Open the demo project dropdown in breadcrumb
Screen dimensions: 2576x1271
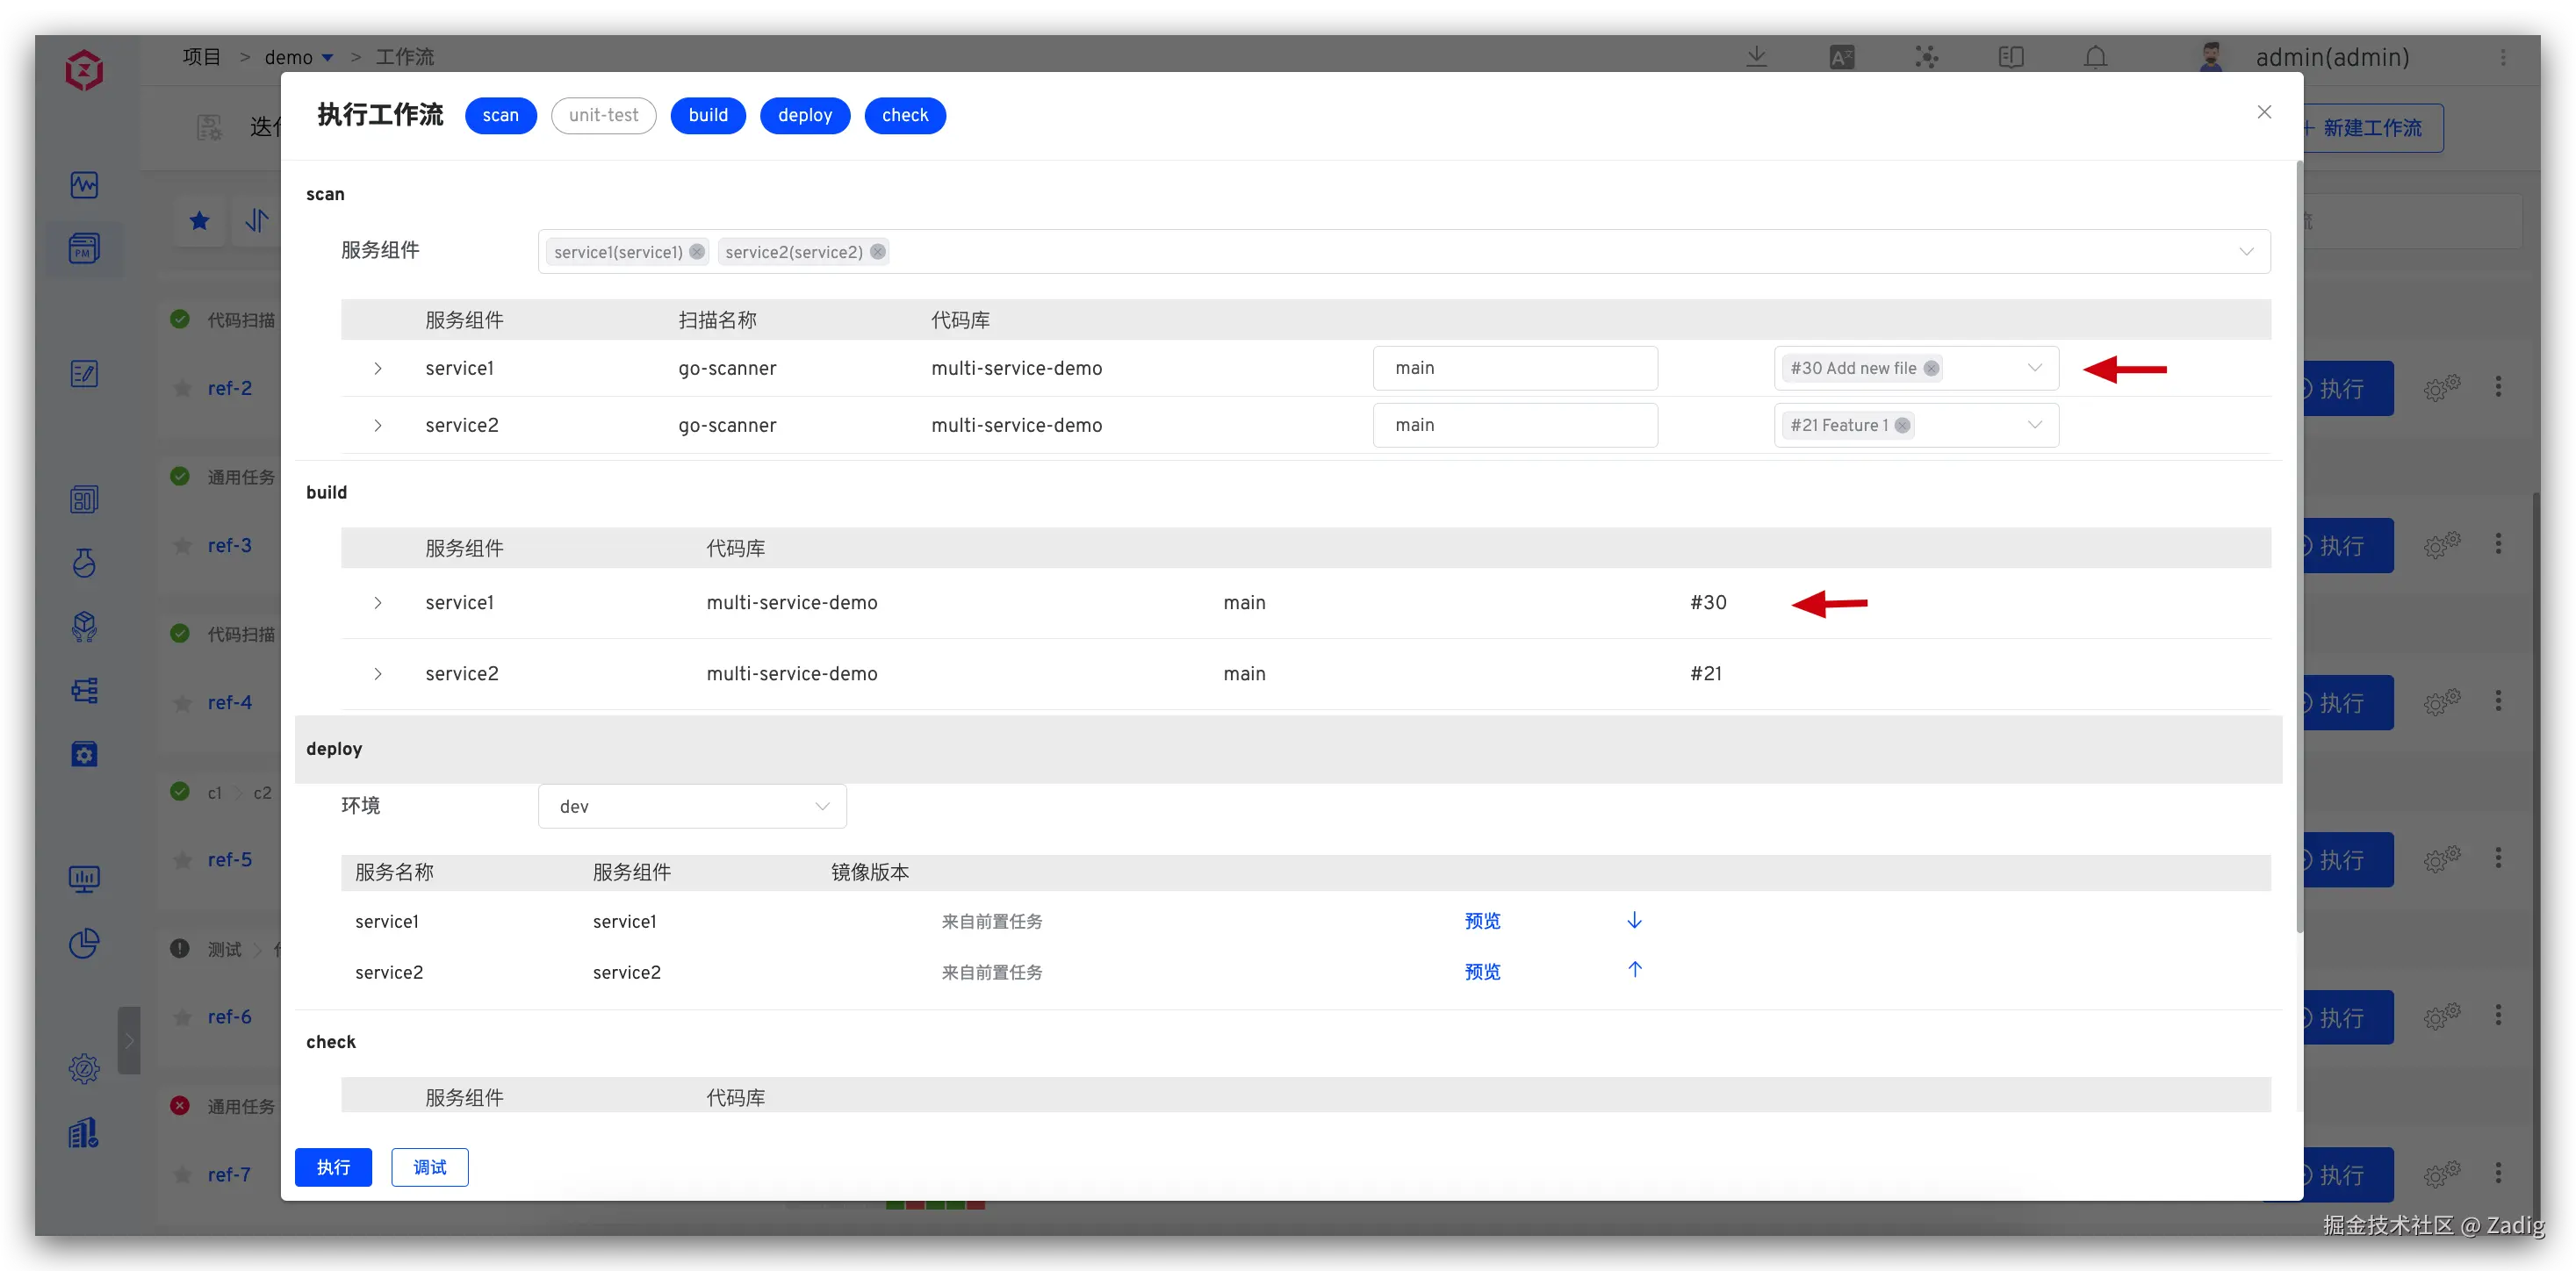click(298, 57)
